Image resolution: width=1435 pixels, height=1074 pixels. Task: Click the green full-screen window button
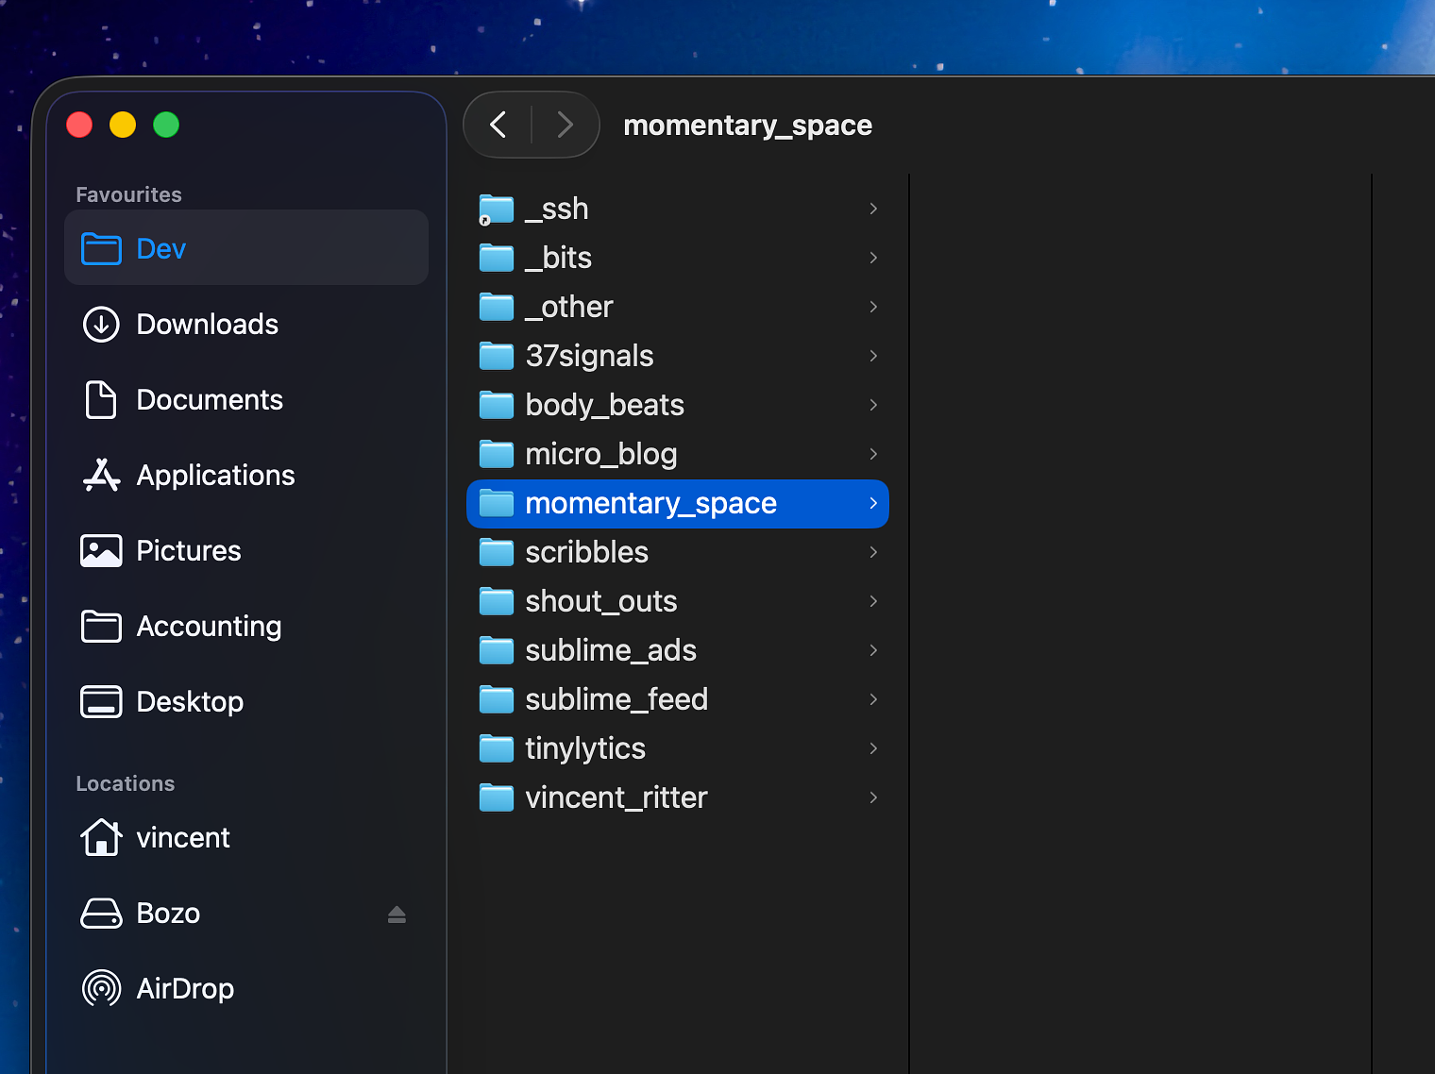point(166,125)
